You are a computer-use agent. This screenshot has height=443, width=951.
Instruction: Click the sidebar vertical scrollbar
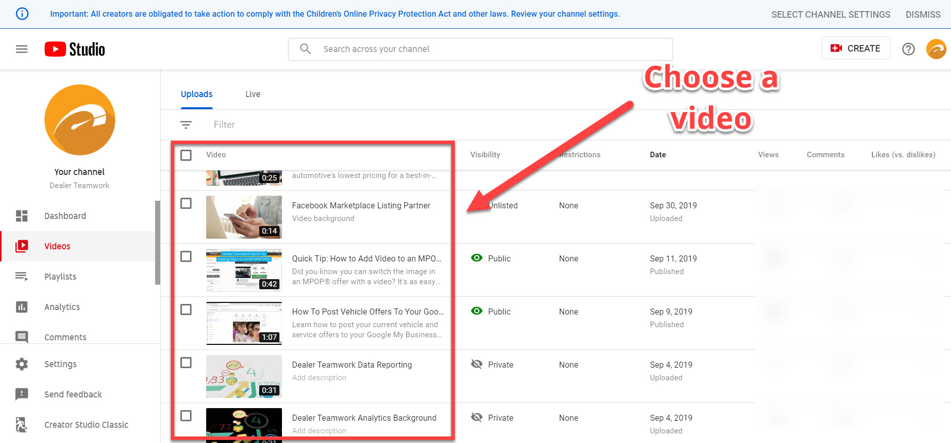tap(158, 243)
